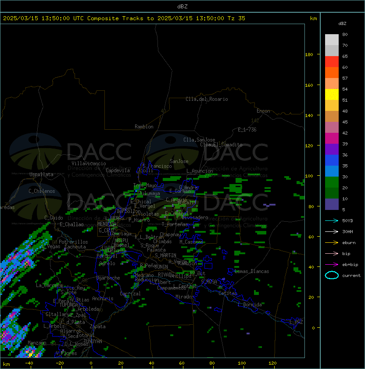Click the 'km' unit label at top right
Viewport: 365px width, 369px height.
[313, 18]
